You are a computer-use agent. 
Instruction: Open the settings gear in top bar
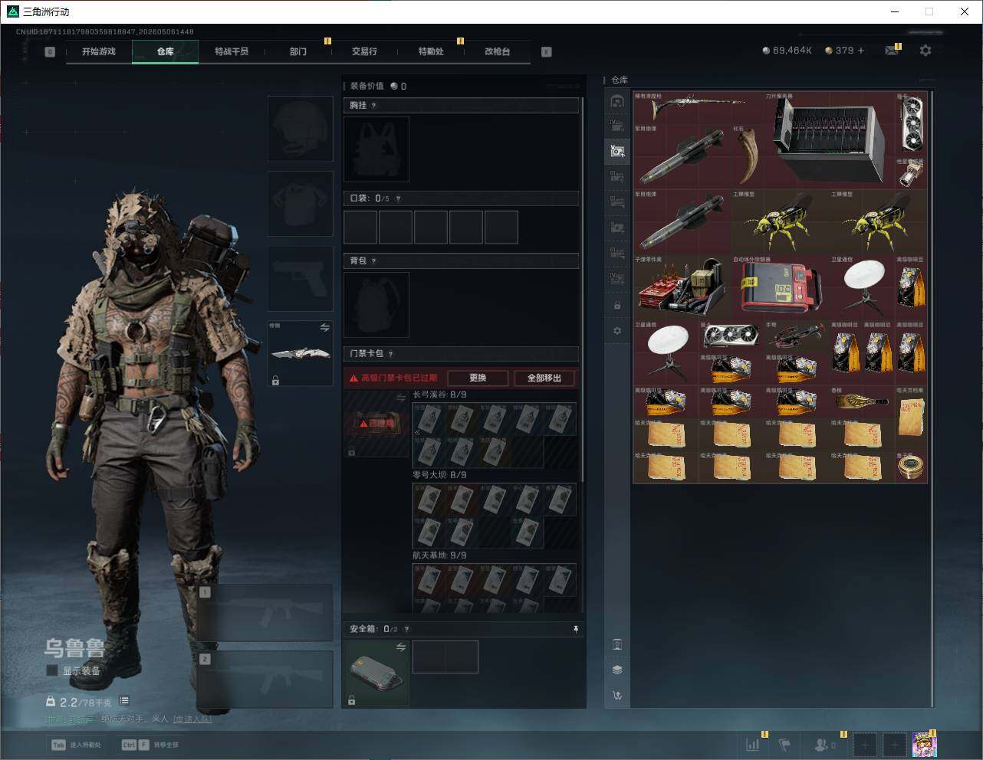tap(925, 51)
